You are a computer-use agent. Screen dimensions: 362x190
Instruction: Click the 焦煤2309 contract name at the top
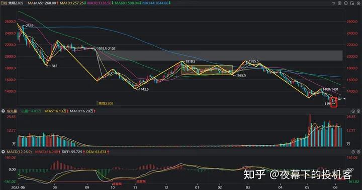point(16,3)
